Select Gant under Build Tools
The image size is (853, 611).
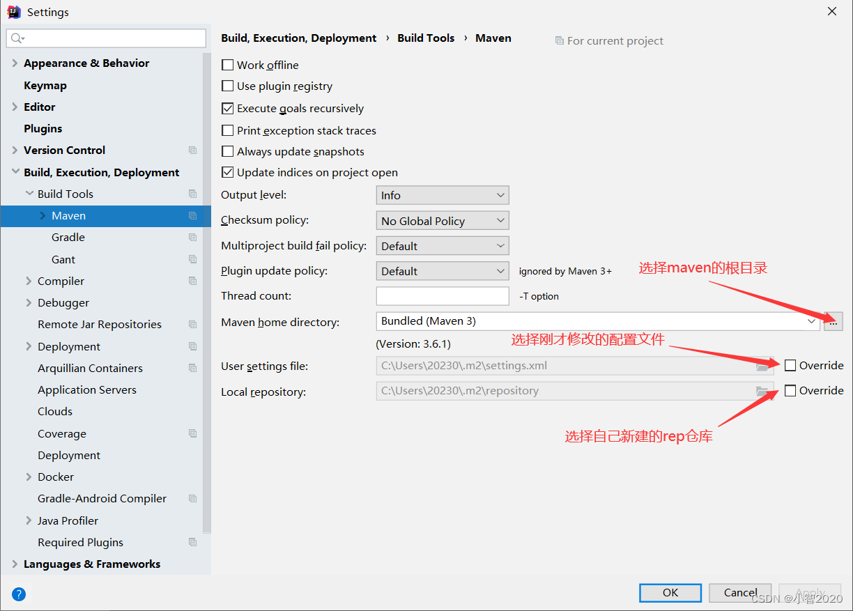pos(63,259)
